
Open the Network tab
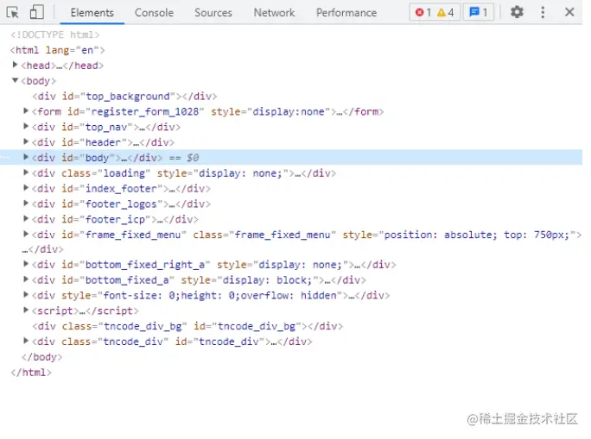coord(274,13)
